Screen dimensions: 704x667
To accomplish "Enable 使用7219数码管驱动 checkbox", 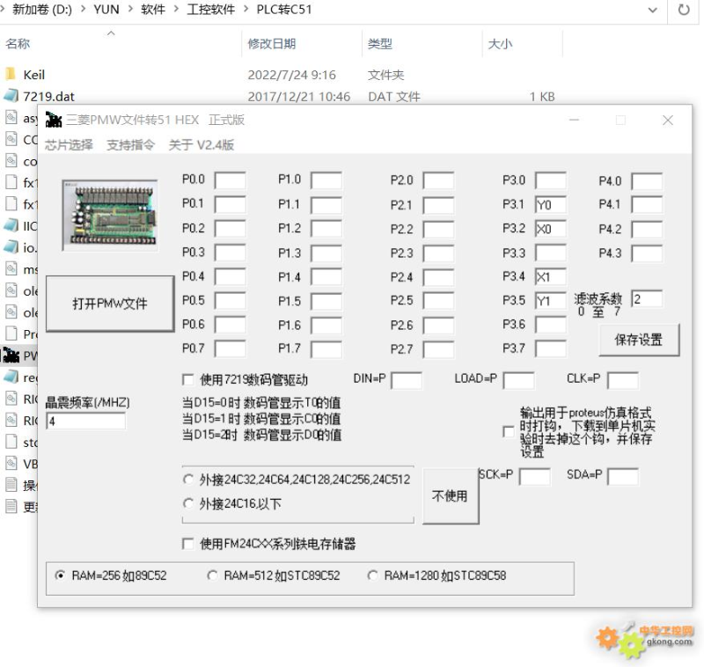I will [187, 380].
